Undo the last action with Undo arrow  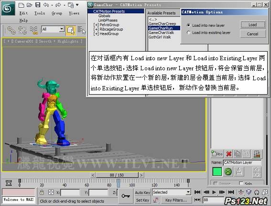click(x=46, y=5)
